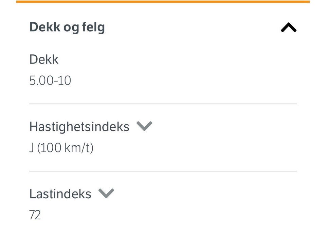Expand the Hastighetsindeks info chevron
Image resolution: width=326 pixels, height=238 pixels.
point(144,126)
